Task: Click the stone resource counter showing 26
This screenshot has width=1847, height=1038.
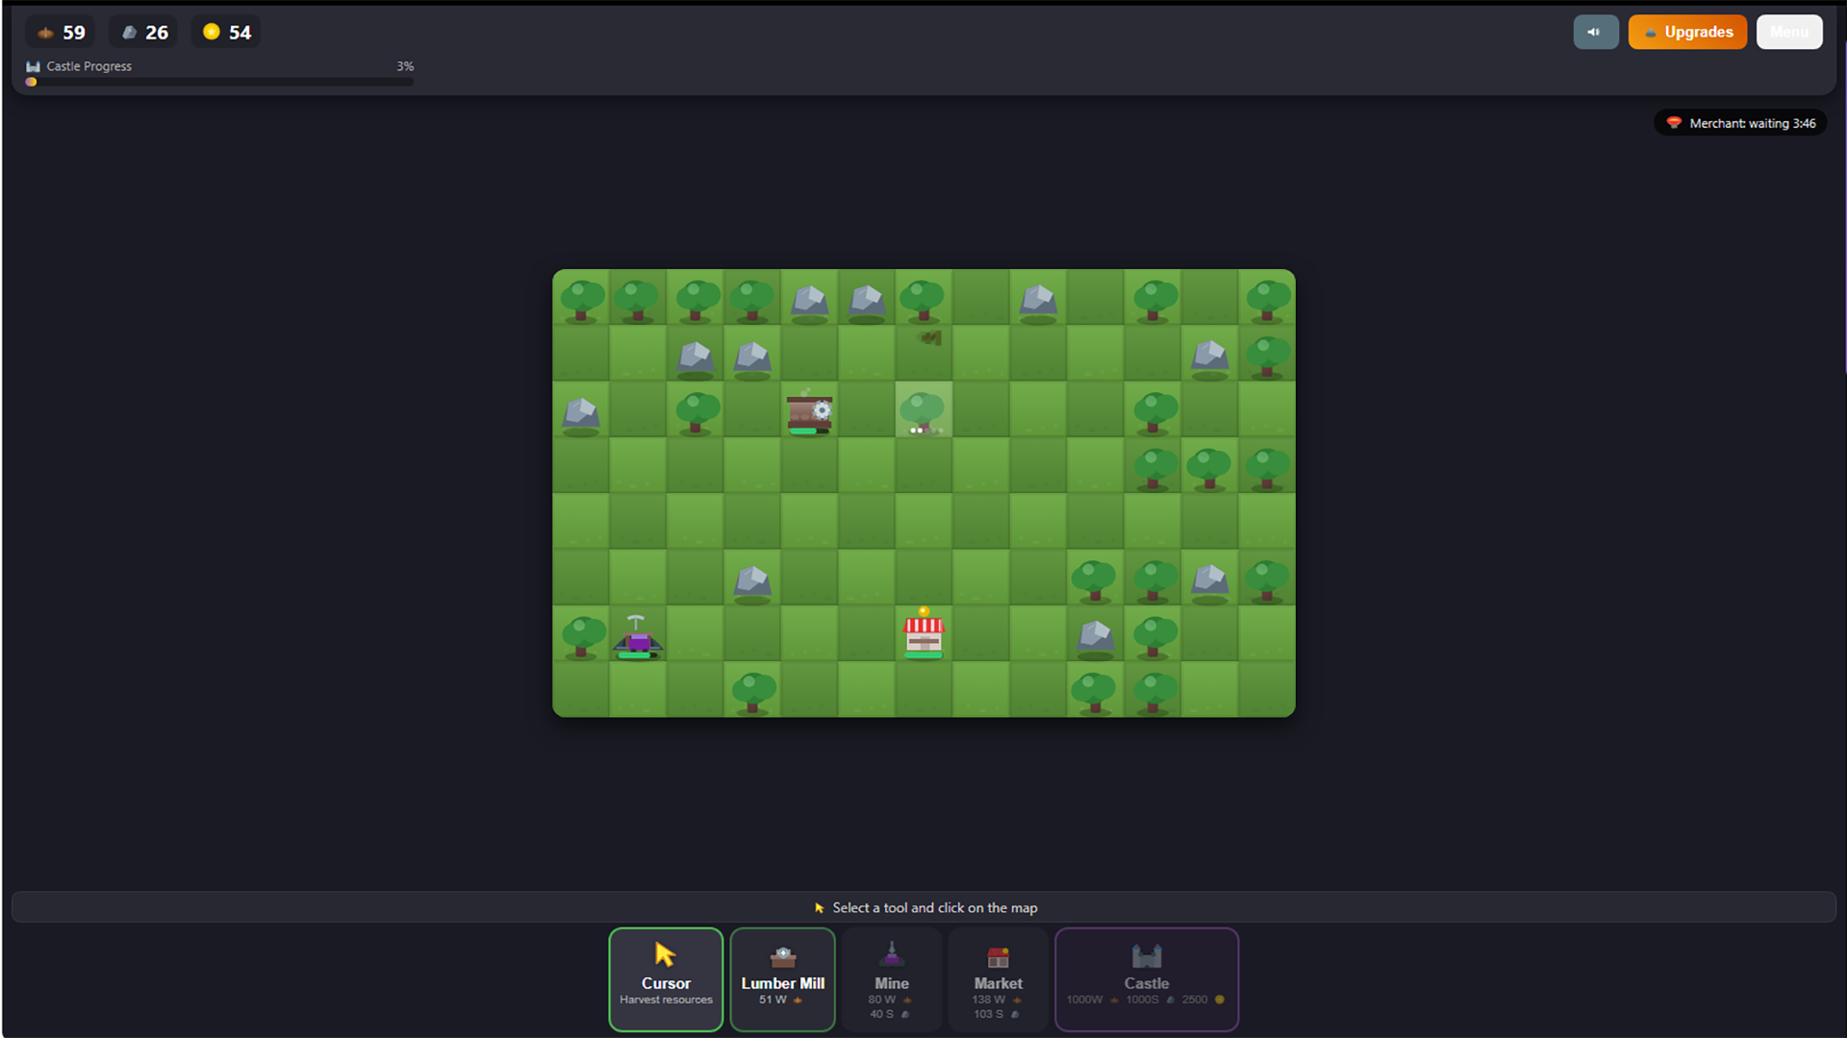Action: [143, 32]
